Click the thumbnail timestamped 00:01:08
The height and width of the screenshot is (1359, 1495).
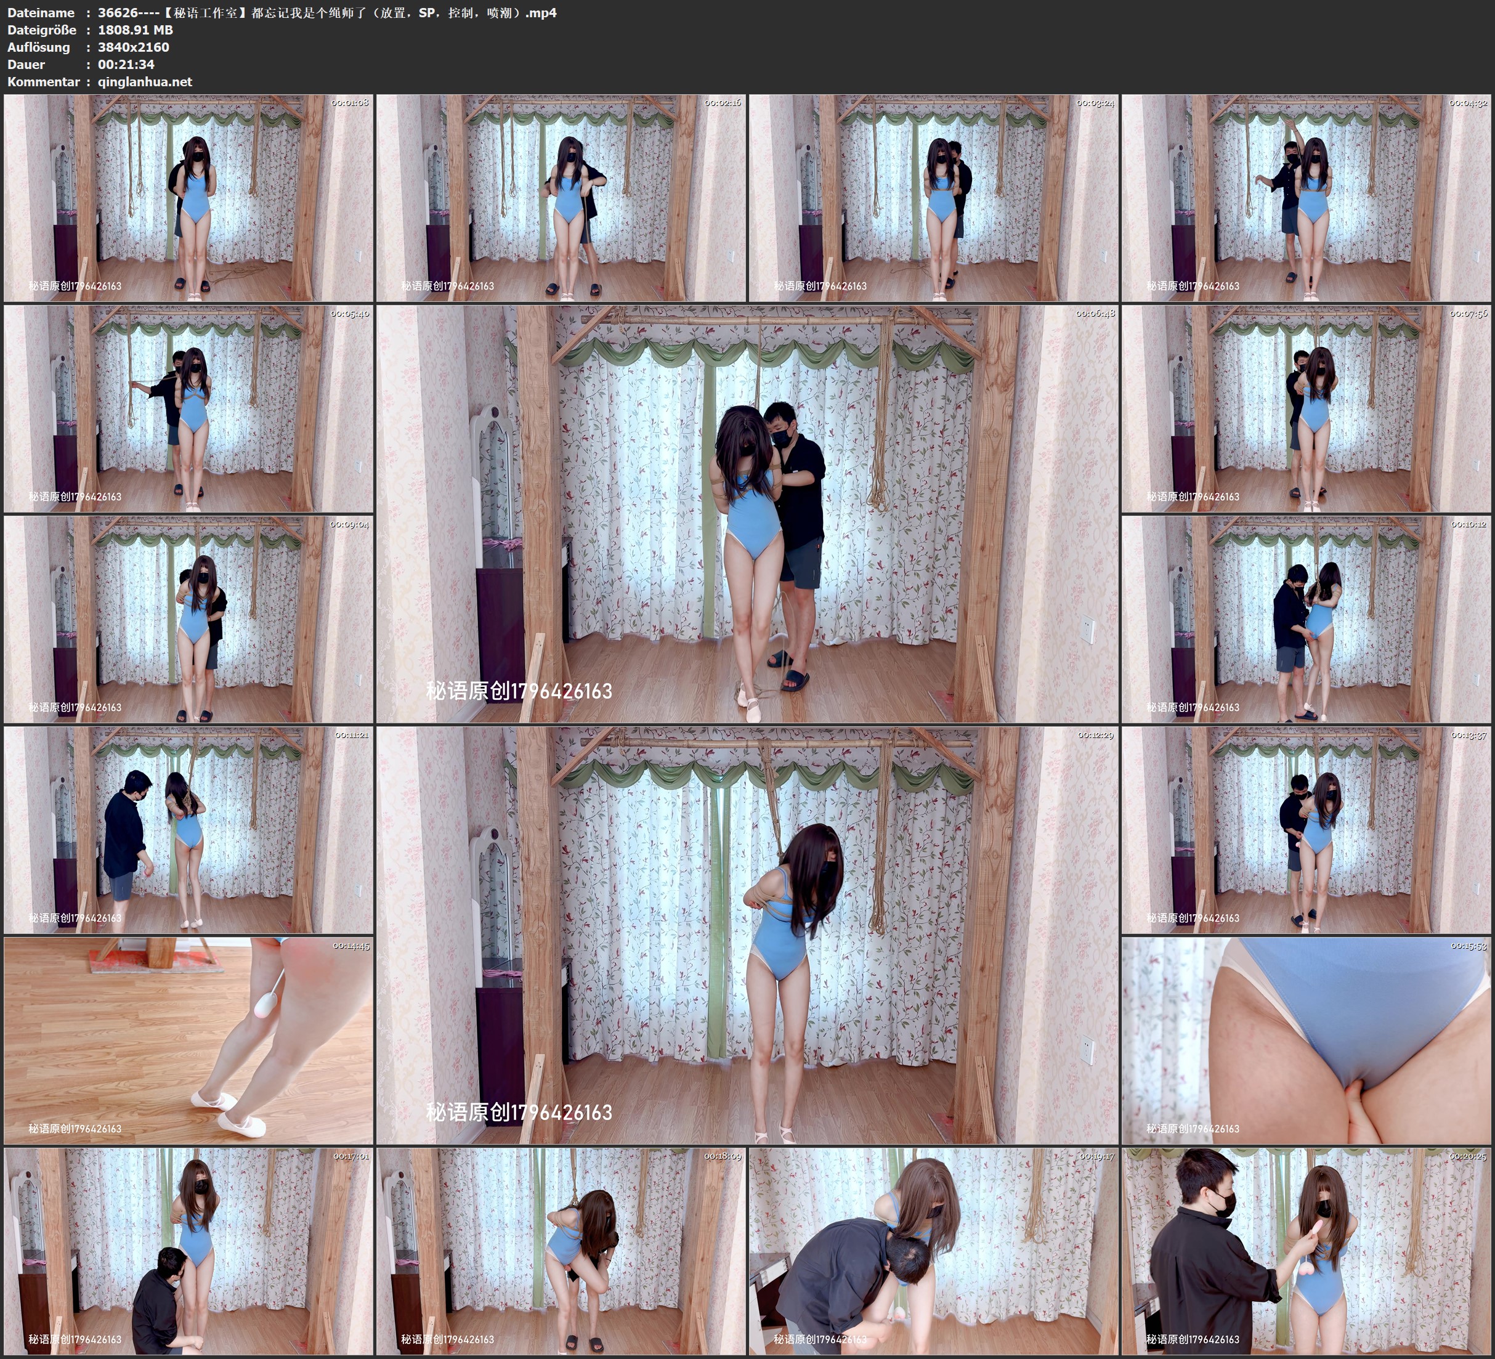click(188, 198)
